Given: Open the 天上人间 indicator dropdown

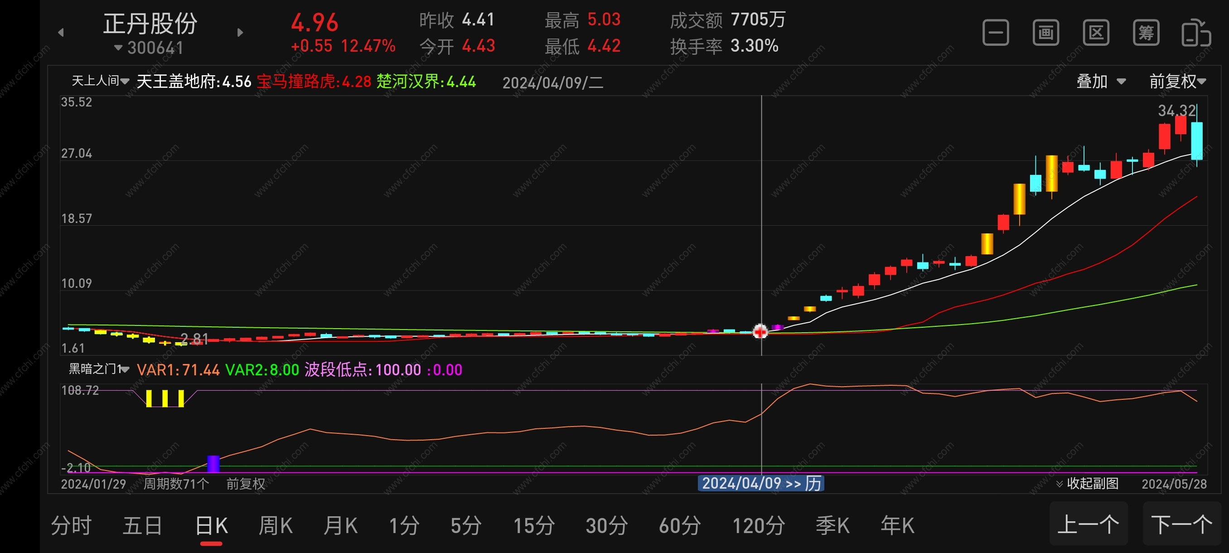Looking at the screenshot, I should [x=100, y=81].
